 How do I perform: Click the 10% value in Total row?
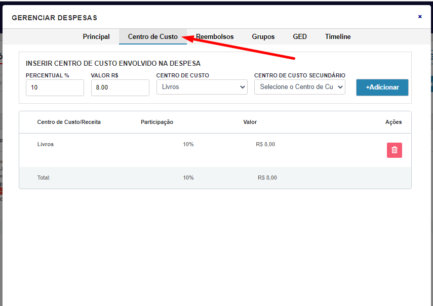pyautogui.click(x=188, y=178)
